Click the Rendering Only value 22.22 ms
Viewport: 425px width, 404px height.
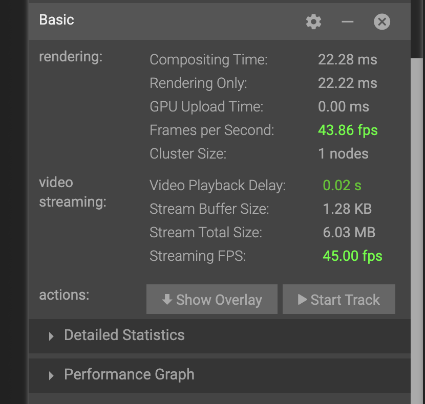[347, 83]
